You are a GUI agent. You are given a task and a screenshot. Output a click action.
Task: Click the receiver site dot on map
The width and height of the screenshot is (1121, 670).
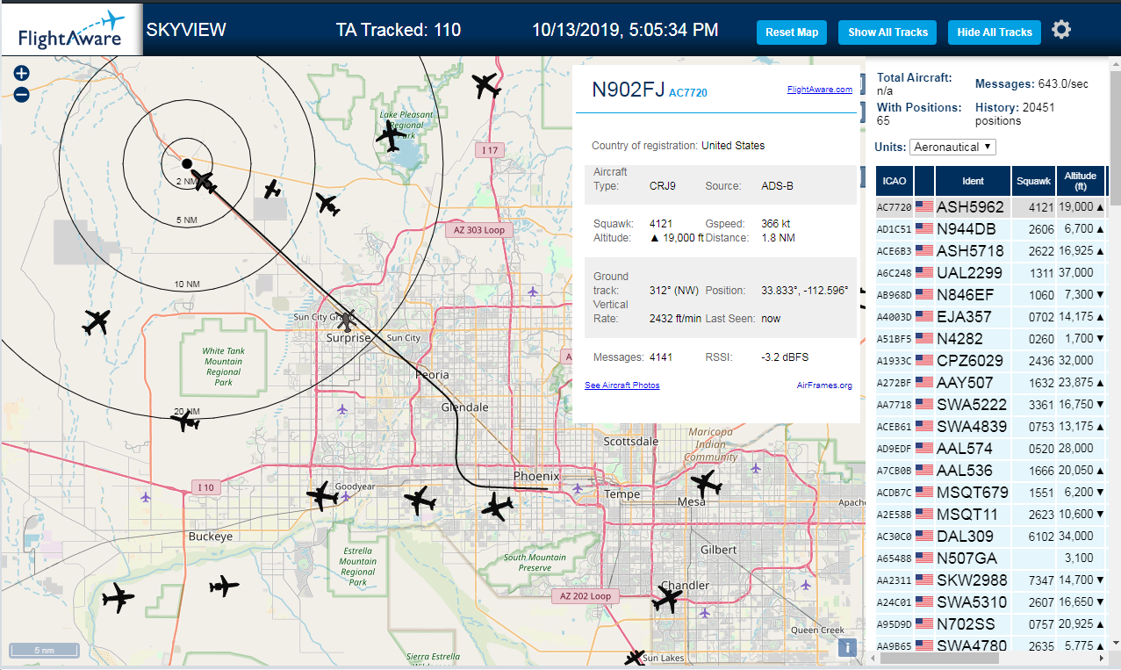[186, 163]
